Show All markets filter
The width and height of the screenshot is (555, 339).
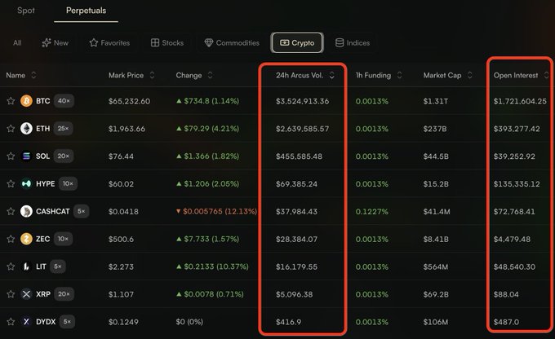tap(17, 42)
